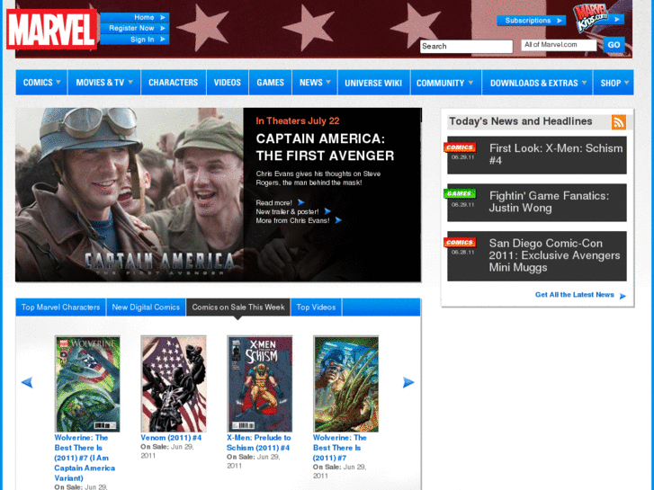Image resolution: width=654 pixels, height=490 pixels.
Task: Open the Videos nav item
Action: point(228,83)
